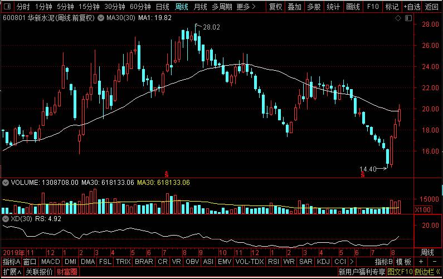Click the 28.02 high price marker
This screenshot has width=443, height=279.
point(211,27)
